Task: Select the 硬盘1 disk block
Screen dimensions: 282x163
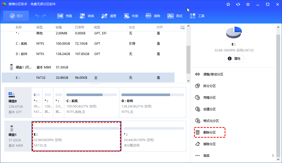Action: pos(18,136)
